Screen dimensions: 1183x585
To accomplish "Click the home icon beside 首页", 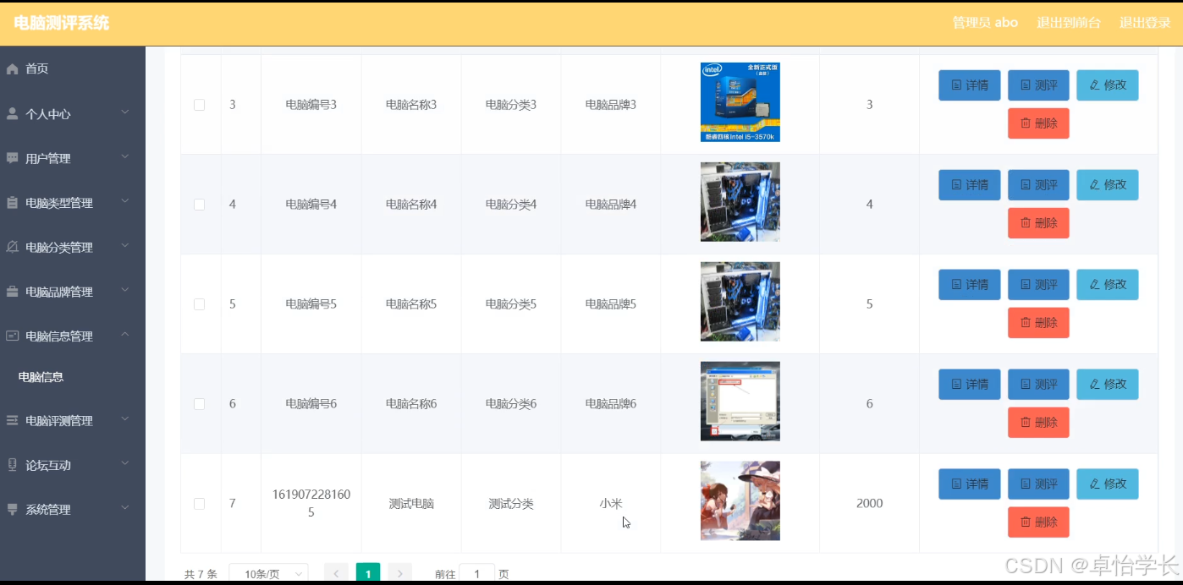I will 12,69.
